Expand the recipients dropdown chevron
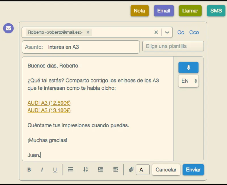Image resolution: width=227 pixels, height=185 pixels. [167, 32]
